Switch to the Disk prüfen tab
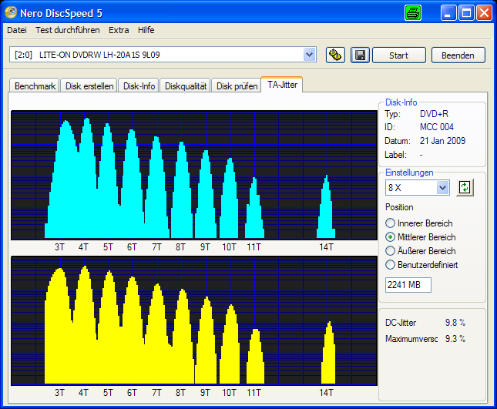Screen dimensions: 497x409 click(237, 85)
